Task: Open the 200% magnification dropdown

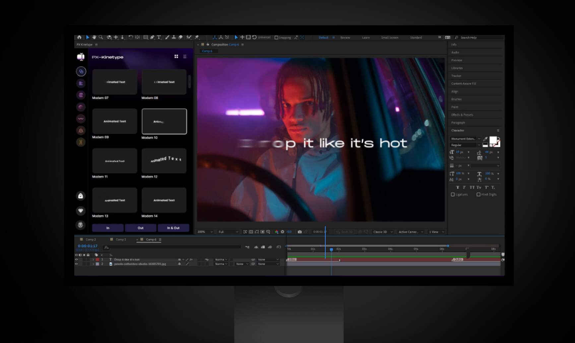Action: 205,232
